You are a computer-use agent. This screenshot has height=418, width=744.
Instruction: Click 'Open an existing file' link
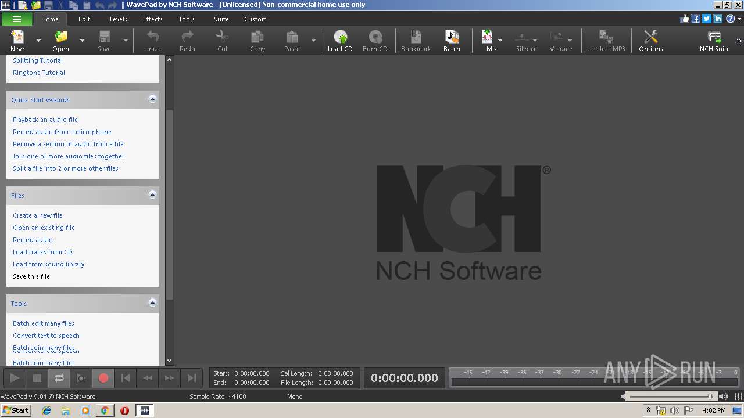coord(44,228)
